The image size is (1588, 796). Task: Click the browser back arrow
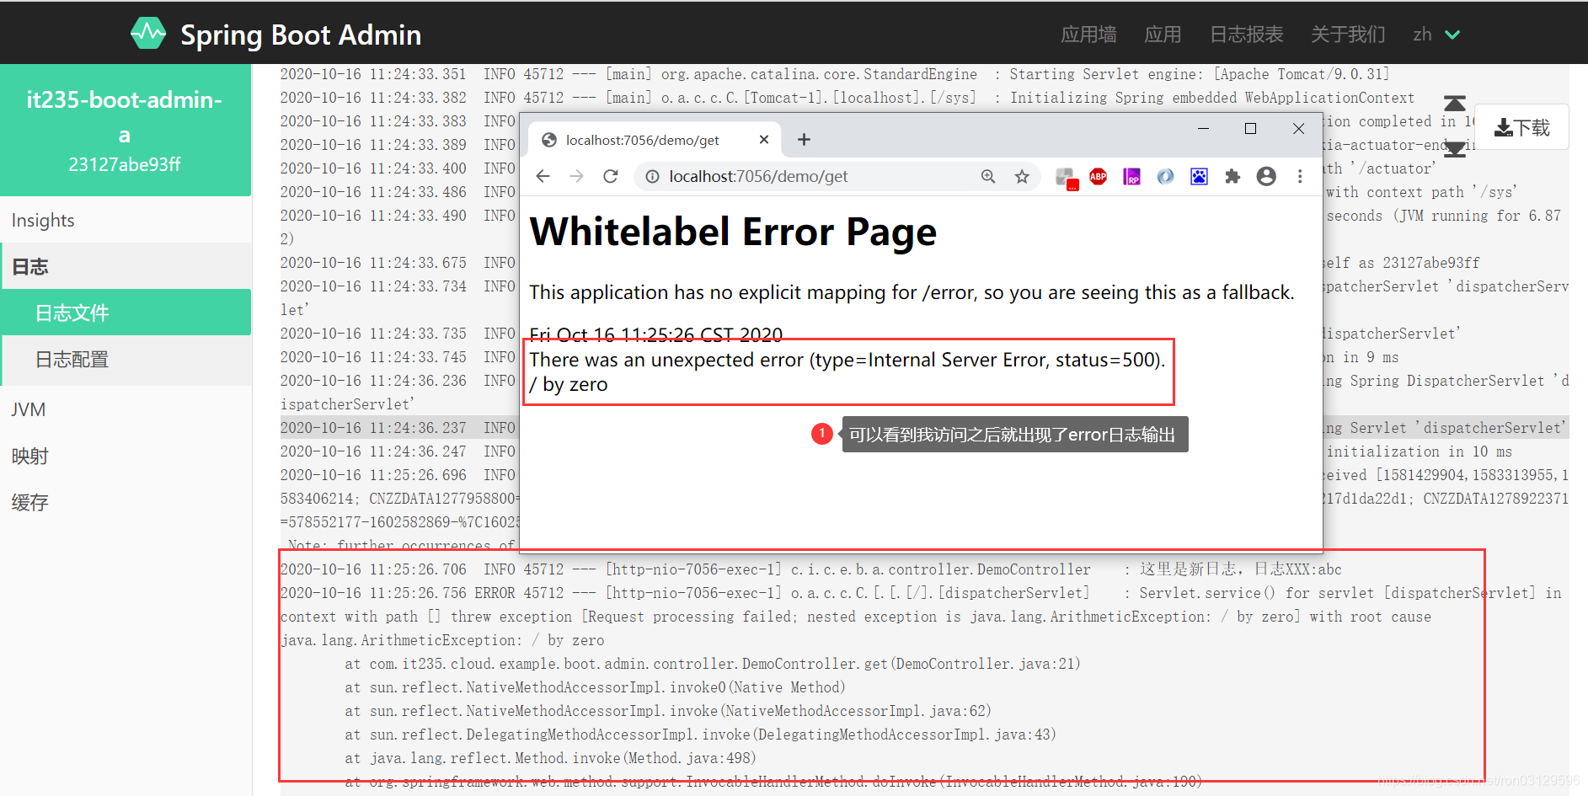click(543, 176)
